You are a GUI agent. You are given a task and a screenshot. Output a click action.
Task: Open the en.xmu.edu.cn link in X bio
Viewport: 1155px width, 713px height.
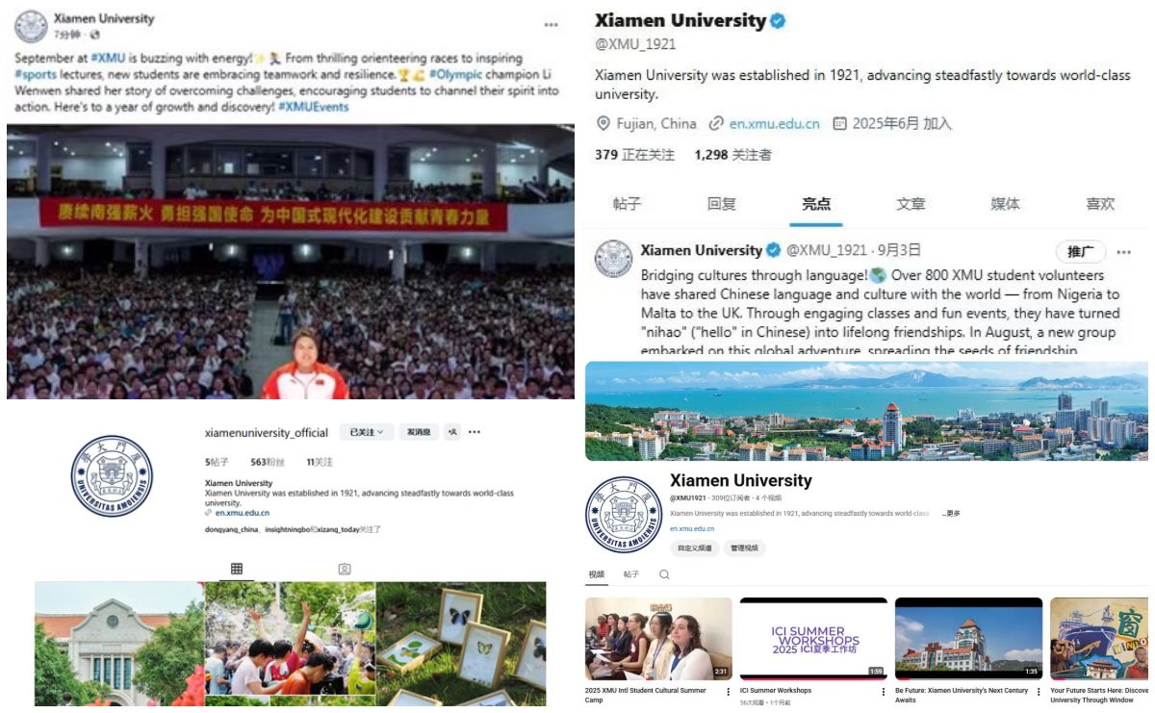pyautogui.click(x=774, y=123)
